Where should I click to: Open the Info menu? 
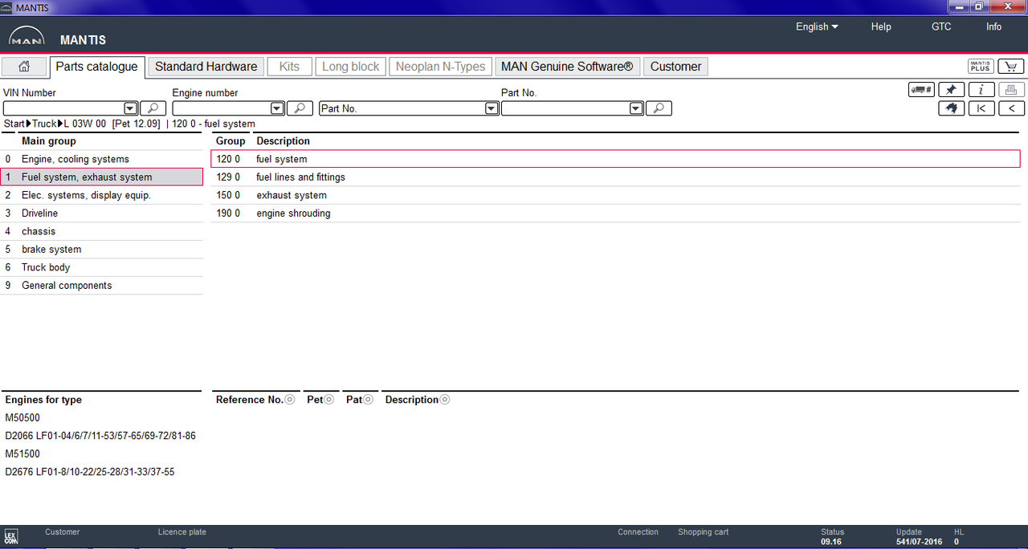pos(993,26)
